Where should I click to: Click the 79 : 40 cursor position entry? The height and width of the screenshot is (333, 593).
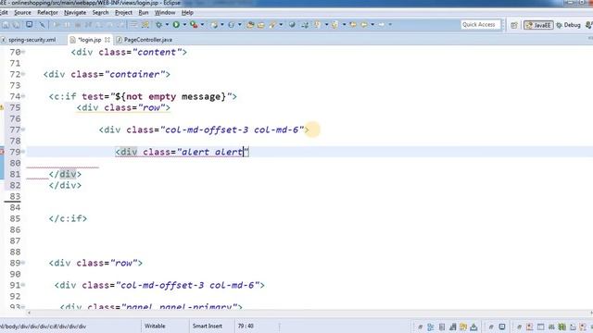pyautogui.click(x=246, y=326)
